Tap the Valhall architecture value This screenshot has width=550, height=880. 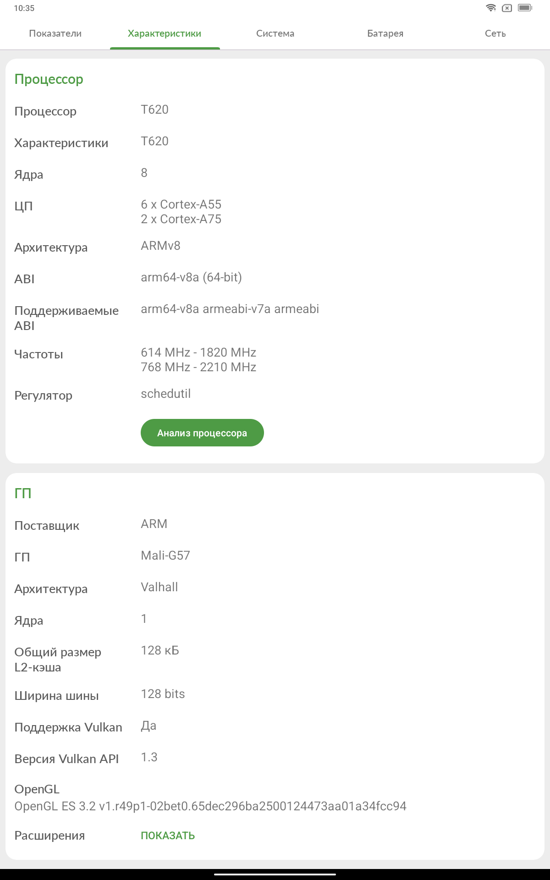tap(159, 587)
